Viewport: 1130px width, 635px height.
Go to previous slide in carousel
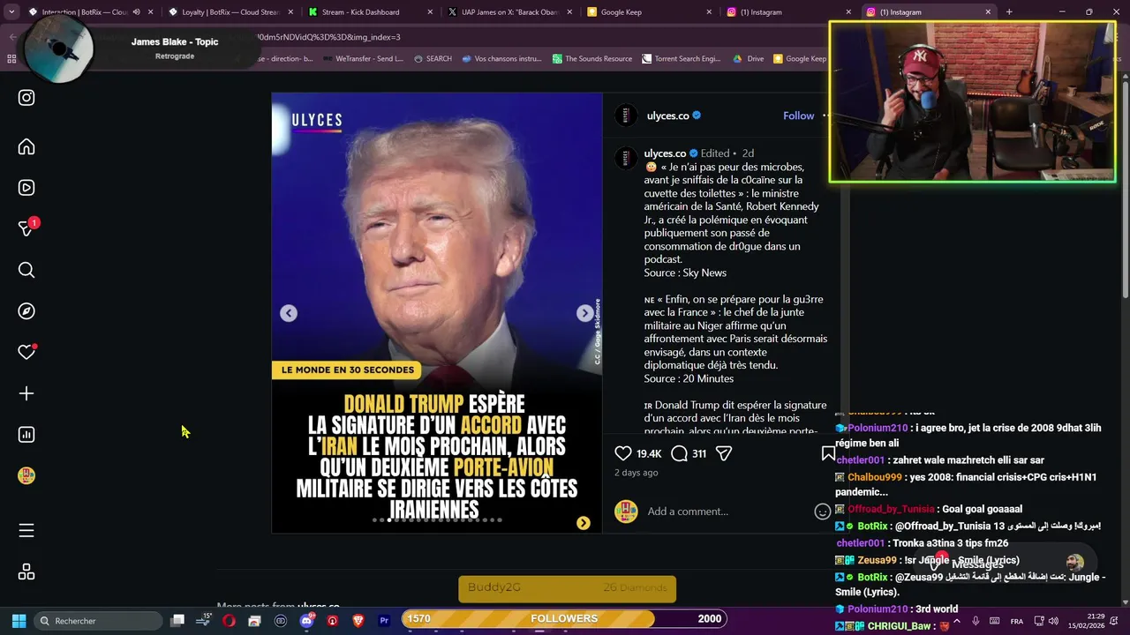pos(289,313)
